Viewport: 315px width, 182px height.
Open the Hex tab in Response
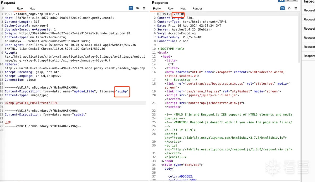coord(183,9)
